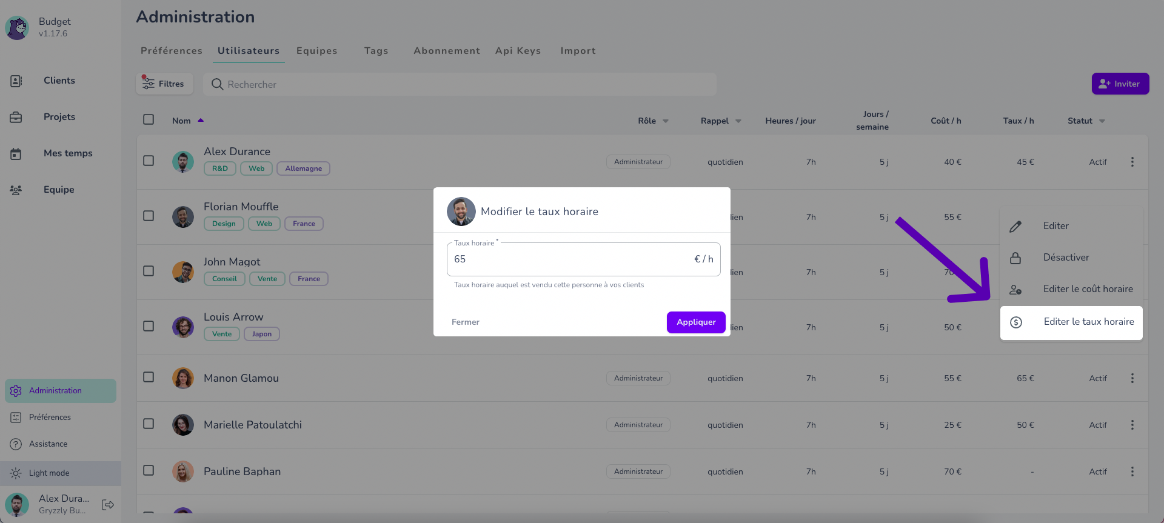Click the Appliquer button in the dialog
This screenshot has height=523, width=1164.
696,322
